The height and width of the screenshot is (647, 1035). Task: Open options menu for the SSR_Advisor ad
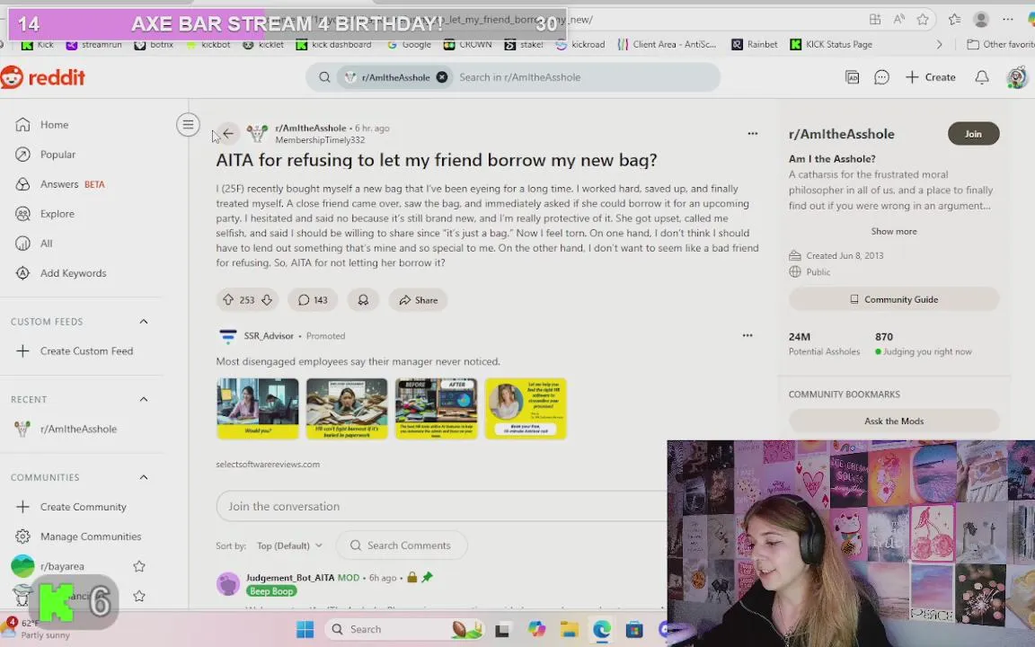point(747,335)
